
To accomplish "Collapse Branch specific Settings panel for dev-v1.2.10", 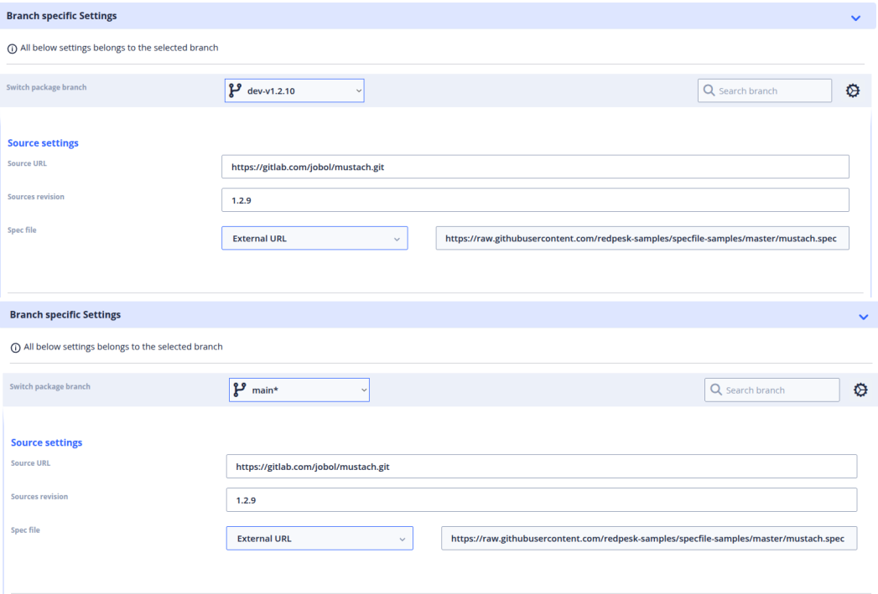I will (x=855, y=17).
